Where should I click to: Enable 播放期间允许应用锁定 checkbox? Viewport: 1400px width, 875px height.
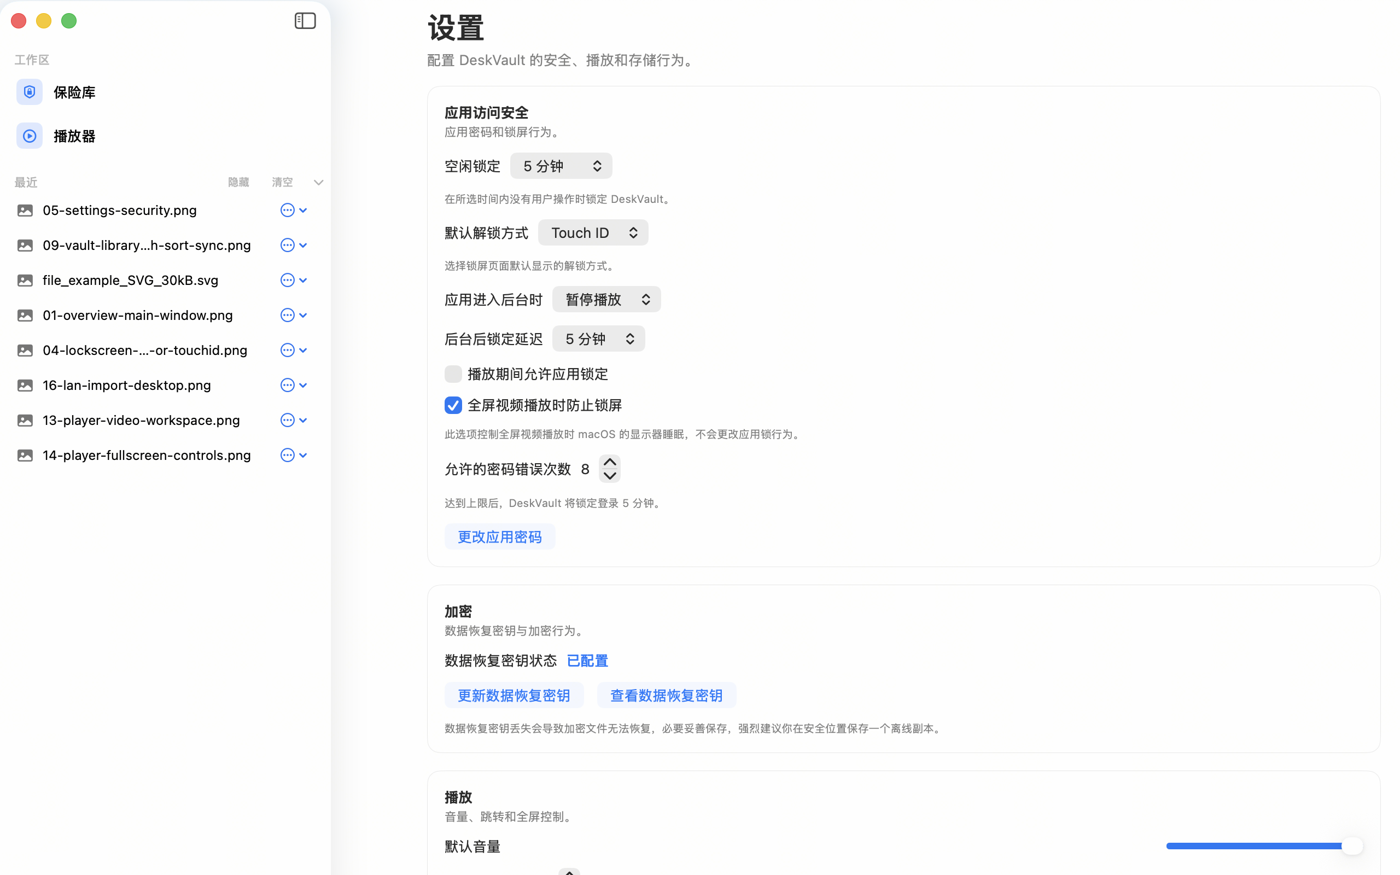pos(453,374)
